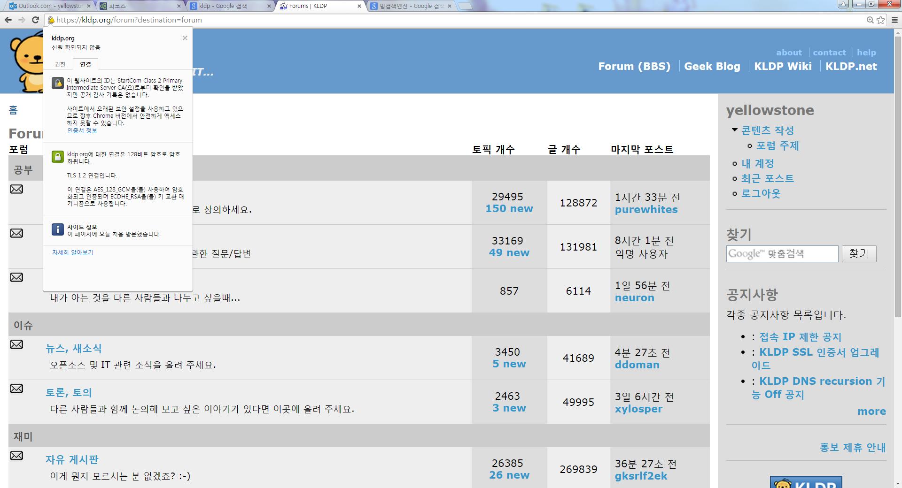Click the browser back arrow button
This screenshot has height=488, width=902.
tap(8, 20)
